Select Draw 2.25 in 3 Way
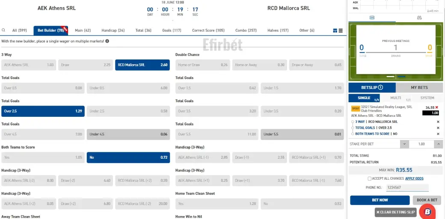 pos(86,65)
